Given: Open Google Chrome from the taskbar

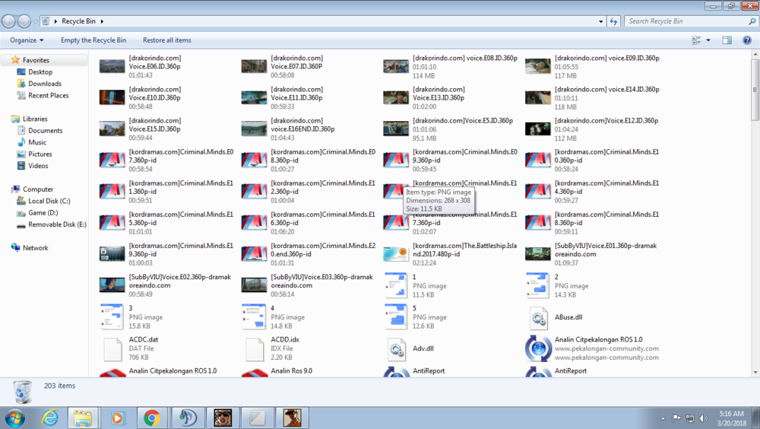Looking at the screenshot, I should tap(152, 418).
